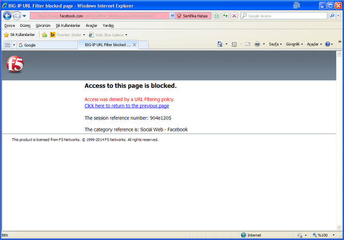Expand the Home button dropdown arrow
344x240 pixels.
click(226, 44)
